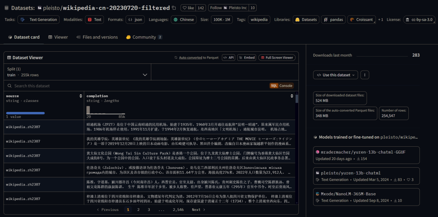Select the json format tag

(135, 19)
